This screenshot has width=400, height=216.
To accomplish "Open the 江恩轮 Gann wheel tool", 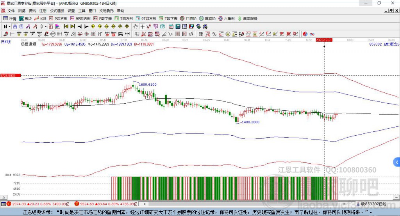I will (189, 19).
